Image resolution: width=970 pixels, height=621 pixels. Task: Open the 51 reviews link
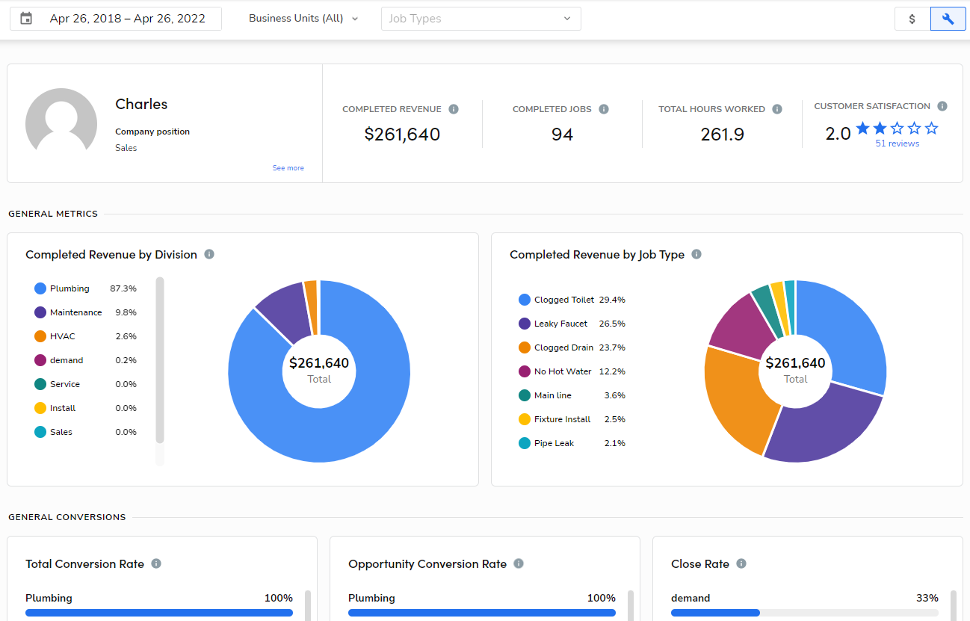coord(897,143)
